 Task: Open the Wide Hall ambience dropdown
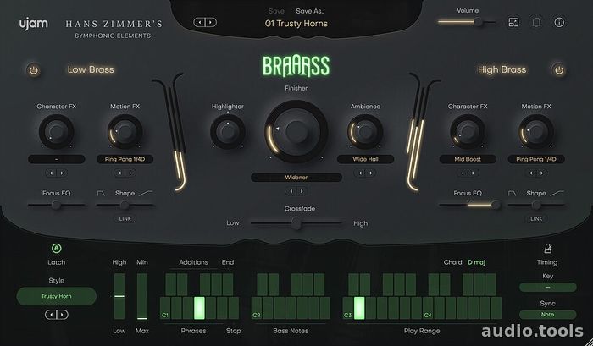365,159
